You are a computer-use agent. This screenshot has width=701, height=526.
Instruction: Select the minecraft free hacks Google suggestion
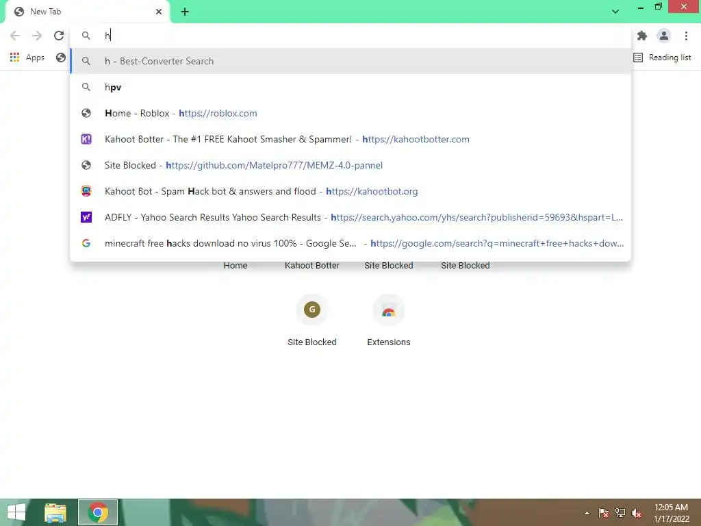[350, 243]
